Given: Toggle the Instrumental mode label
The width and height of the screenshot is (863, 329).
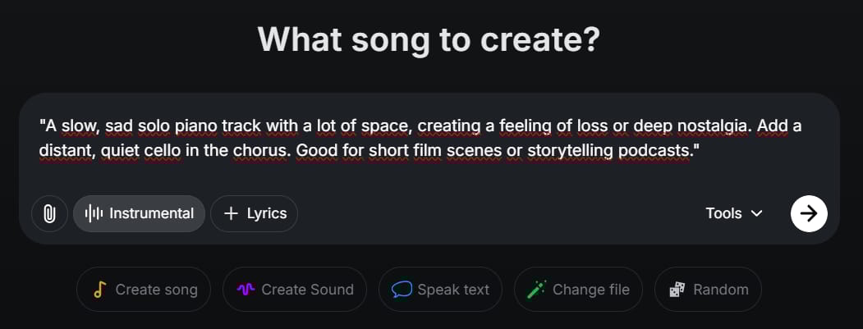Looking at the screenshot, I should click(x=152, y=213).
